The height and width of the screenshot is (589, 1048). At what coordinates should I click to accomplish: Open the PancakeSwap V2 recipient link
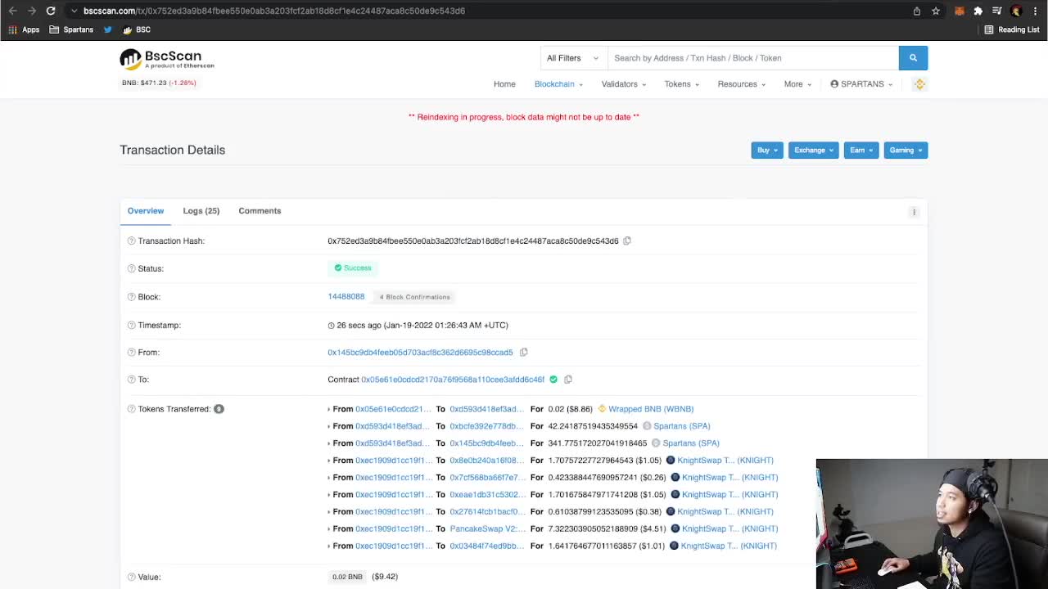pos(488,529)
